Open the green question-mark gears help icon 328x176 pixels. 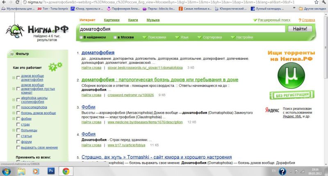(x=55, y=66)
